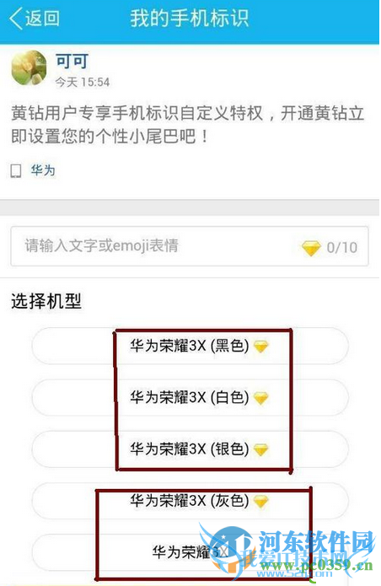Tap diamond icon next to 黑色 option
This screenshot has height=586, width=381.
260,347
